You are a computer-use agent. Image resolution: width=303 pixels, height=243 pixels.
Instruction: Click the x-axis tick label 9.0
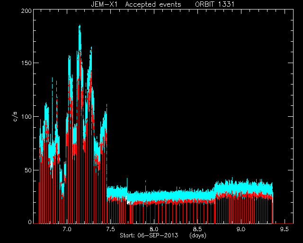[x=241, y=229]
